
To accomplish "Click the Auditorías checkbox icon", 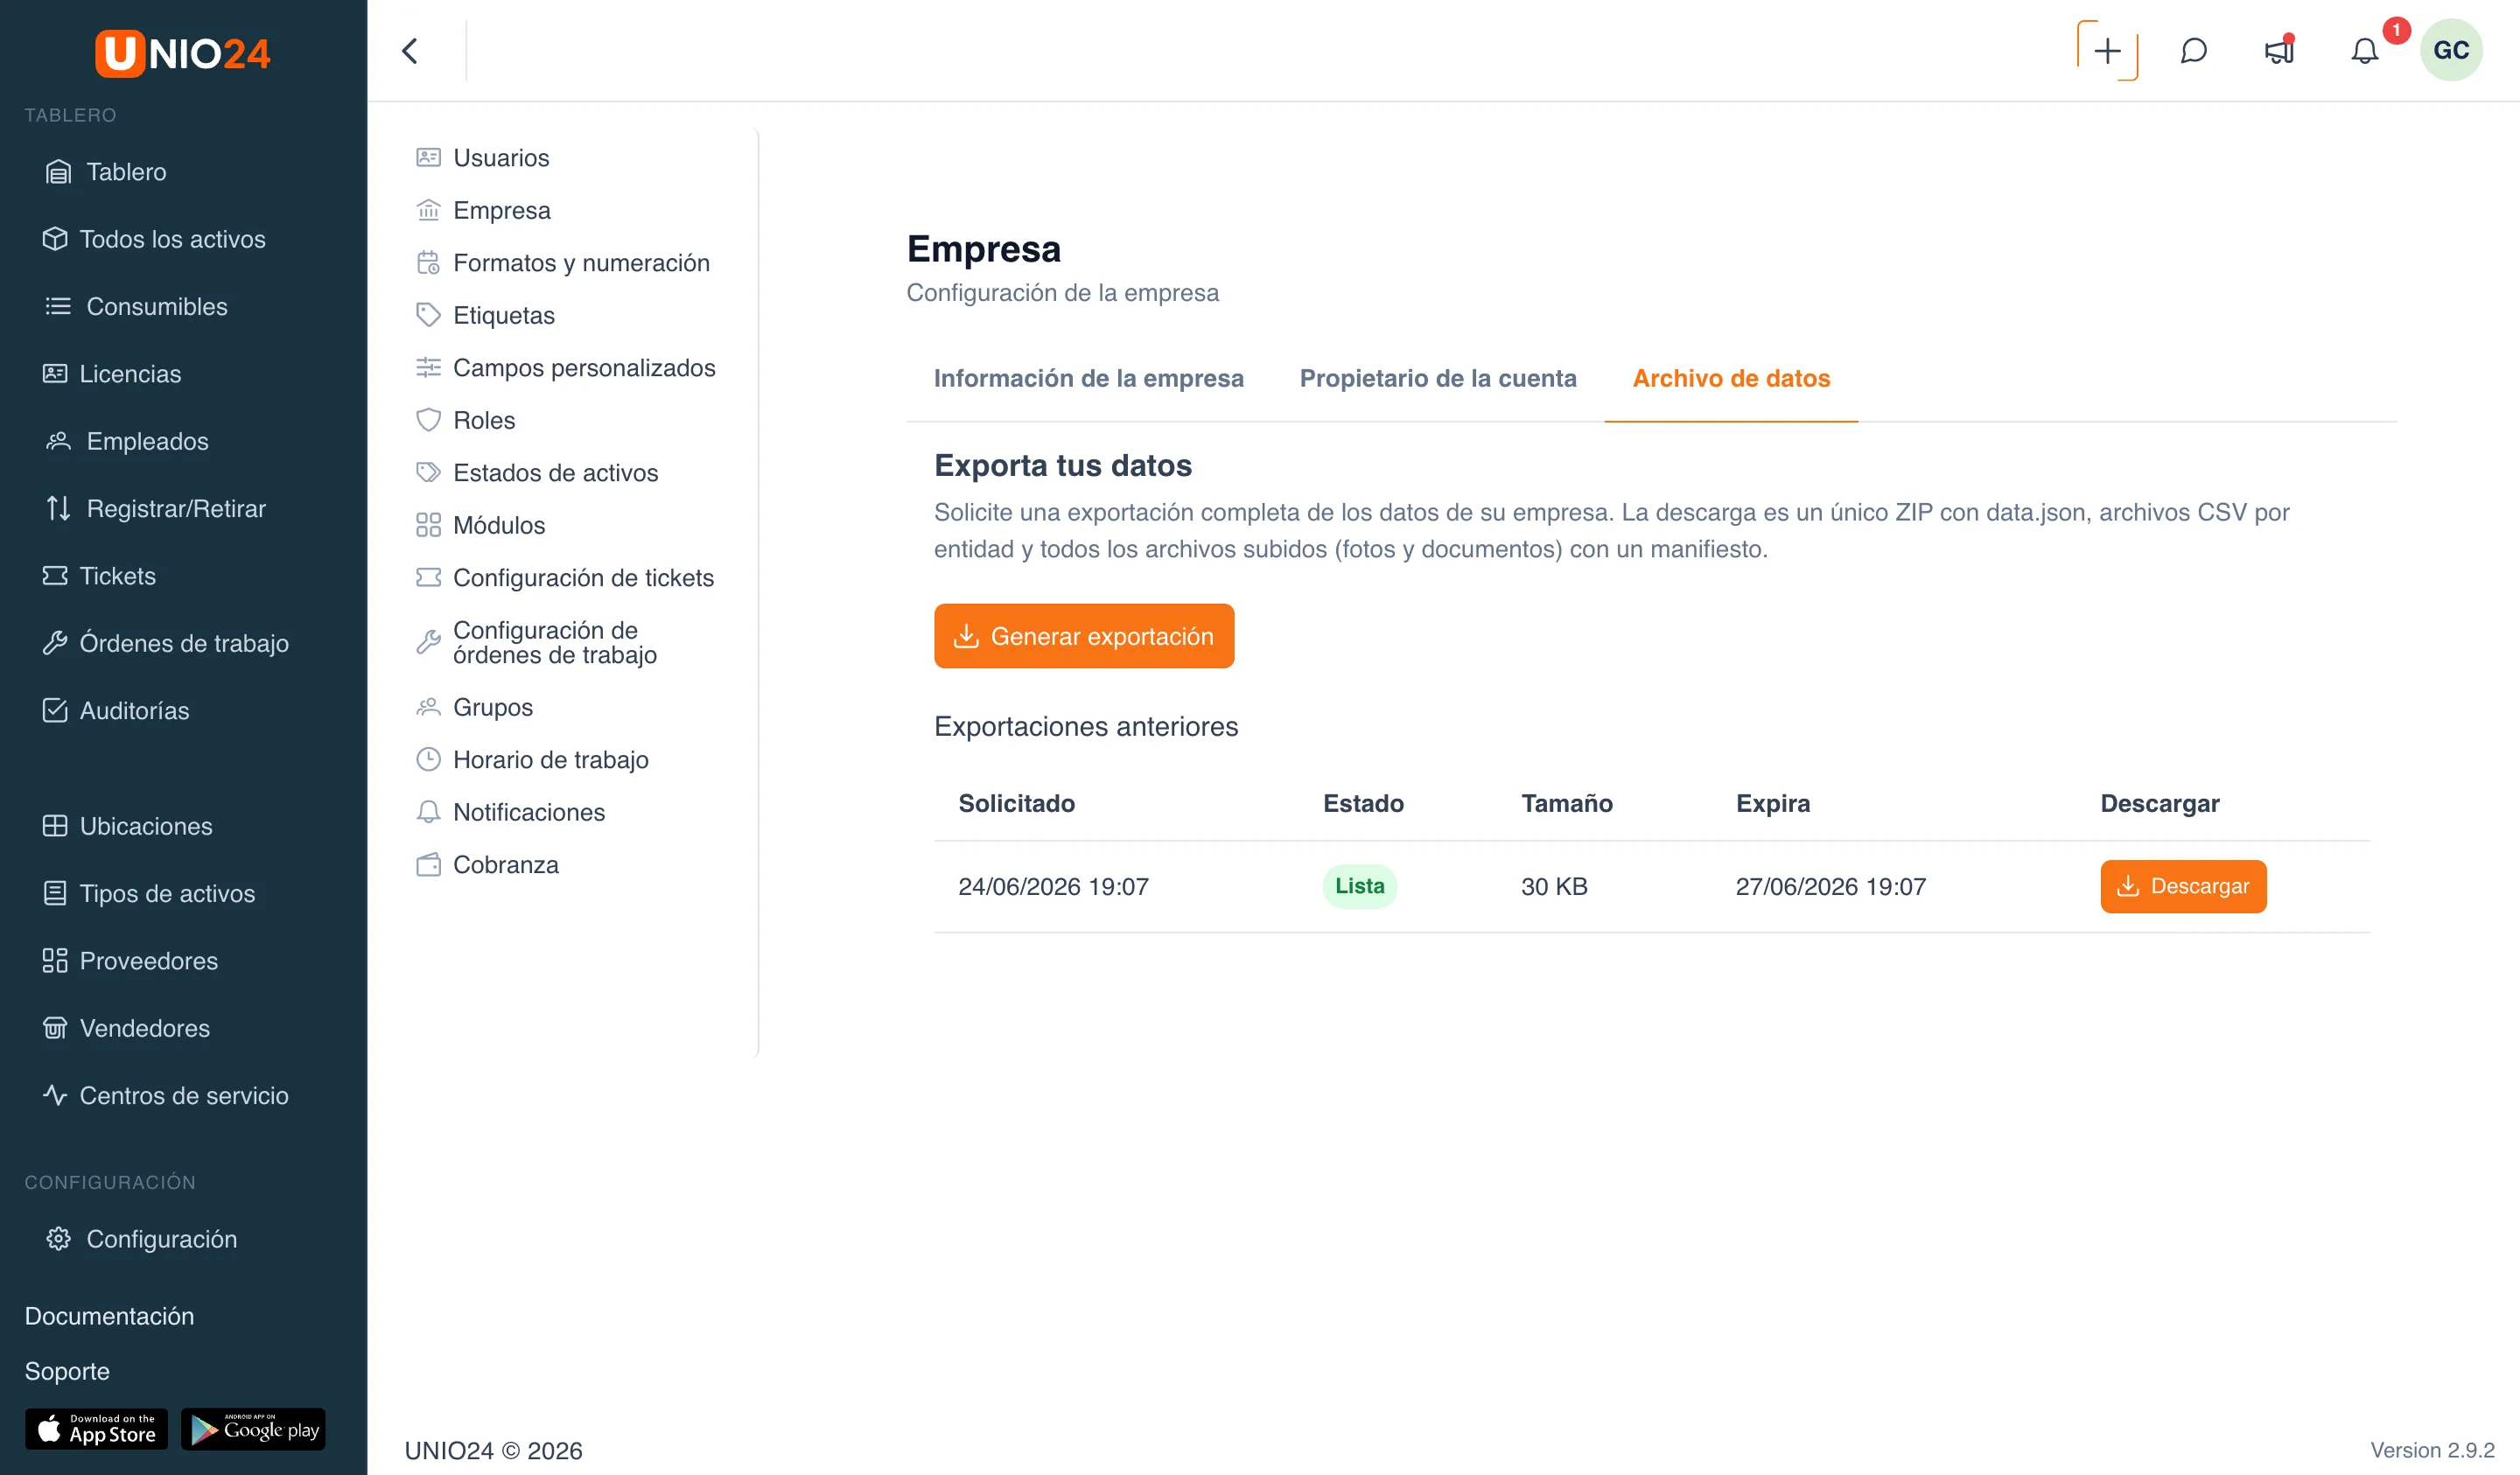I will pyautogui.click(x=55, y=710).
